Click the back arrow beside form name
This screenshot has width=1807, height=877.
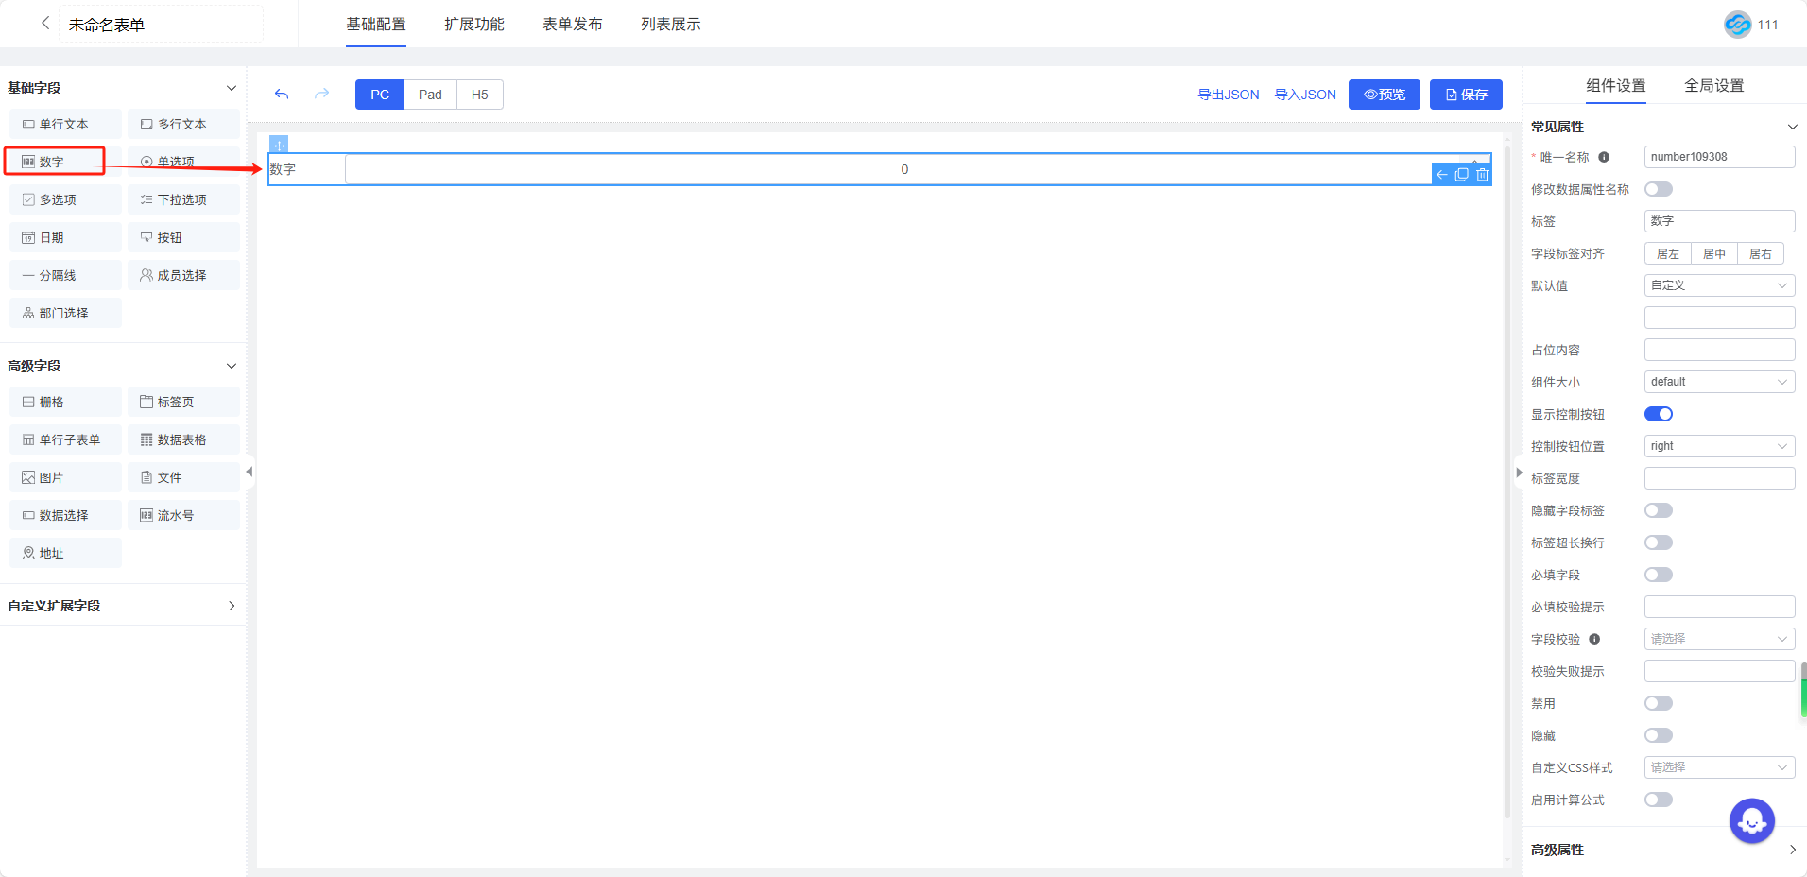[45, 24]
